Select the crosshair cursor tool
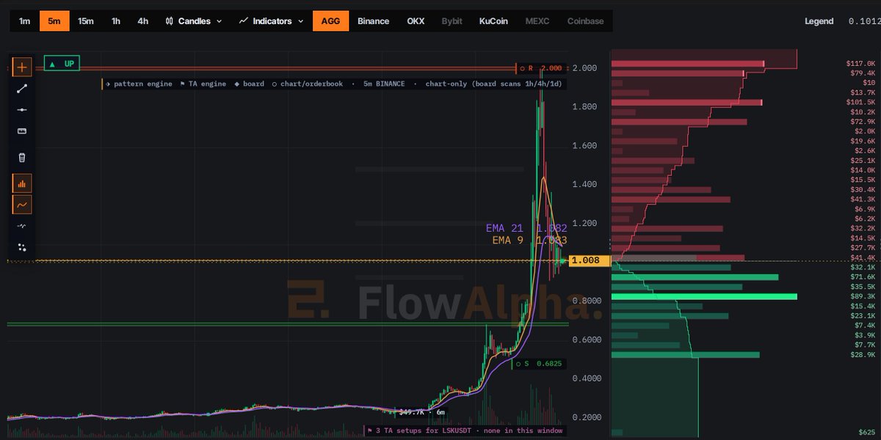The height and width of the screenshot is (440, 881). click(x=22, y=67)
